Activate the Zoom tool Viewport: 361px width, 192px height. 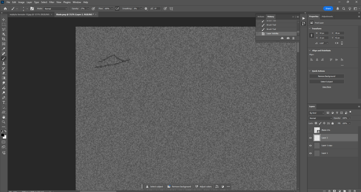[x=4, y=122]
